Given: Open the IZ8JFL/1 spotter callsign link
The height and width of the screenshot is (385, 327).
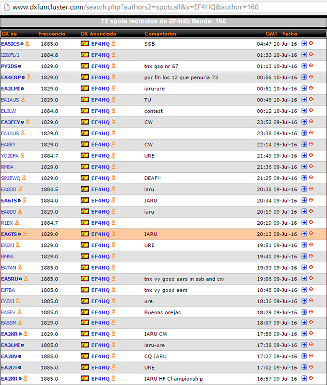Looking at the screenshot, I should pos(10,55).
